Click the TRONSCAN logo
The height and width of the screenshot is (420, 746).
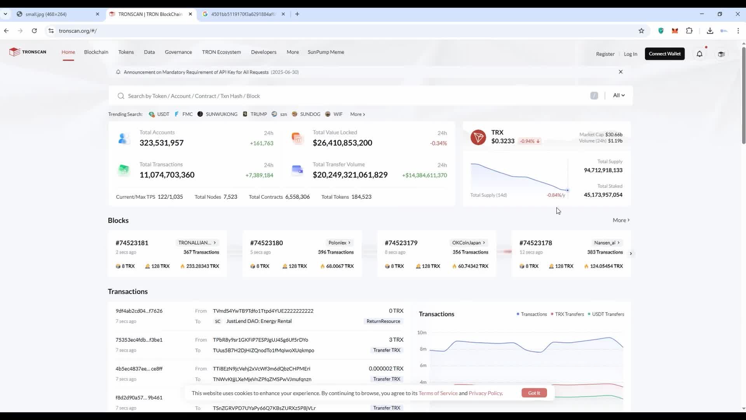pos(28,52)
